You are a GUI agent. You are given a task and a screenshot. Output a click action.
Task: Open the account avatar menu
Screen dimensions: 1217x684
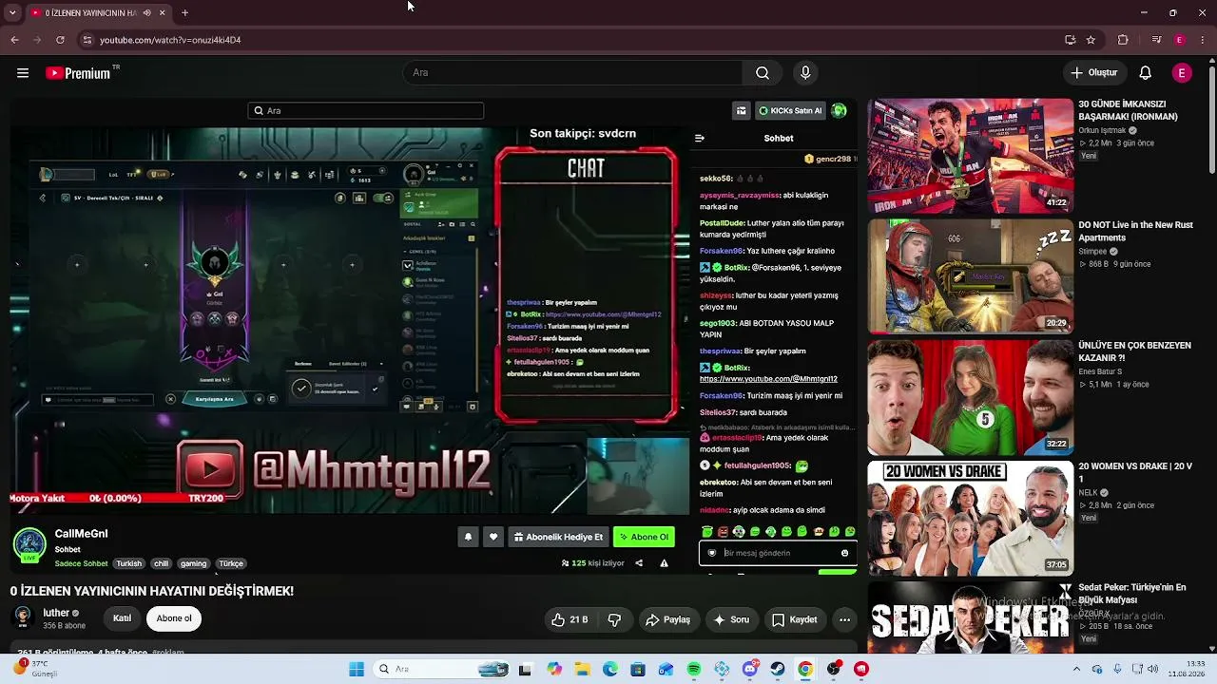[1182, 73]
